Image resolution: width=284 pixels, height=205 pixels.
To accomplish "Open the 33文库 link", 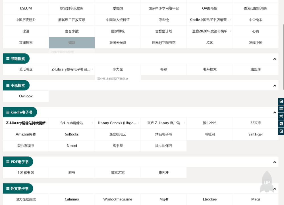I will coord(256,123).
